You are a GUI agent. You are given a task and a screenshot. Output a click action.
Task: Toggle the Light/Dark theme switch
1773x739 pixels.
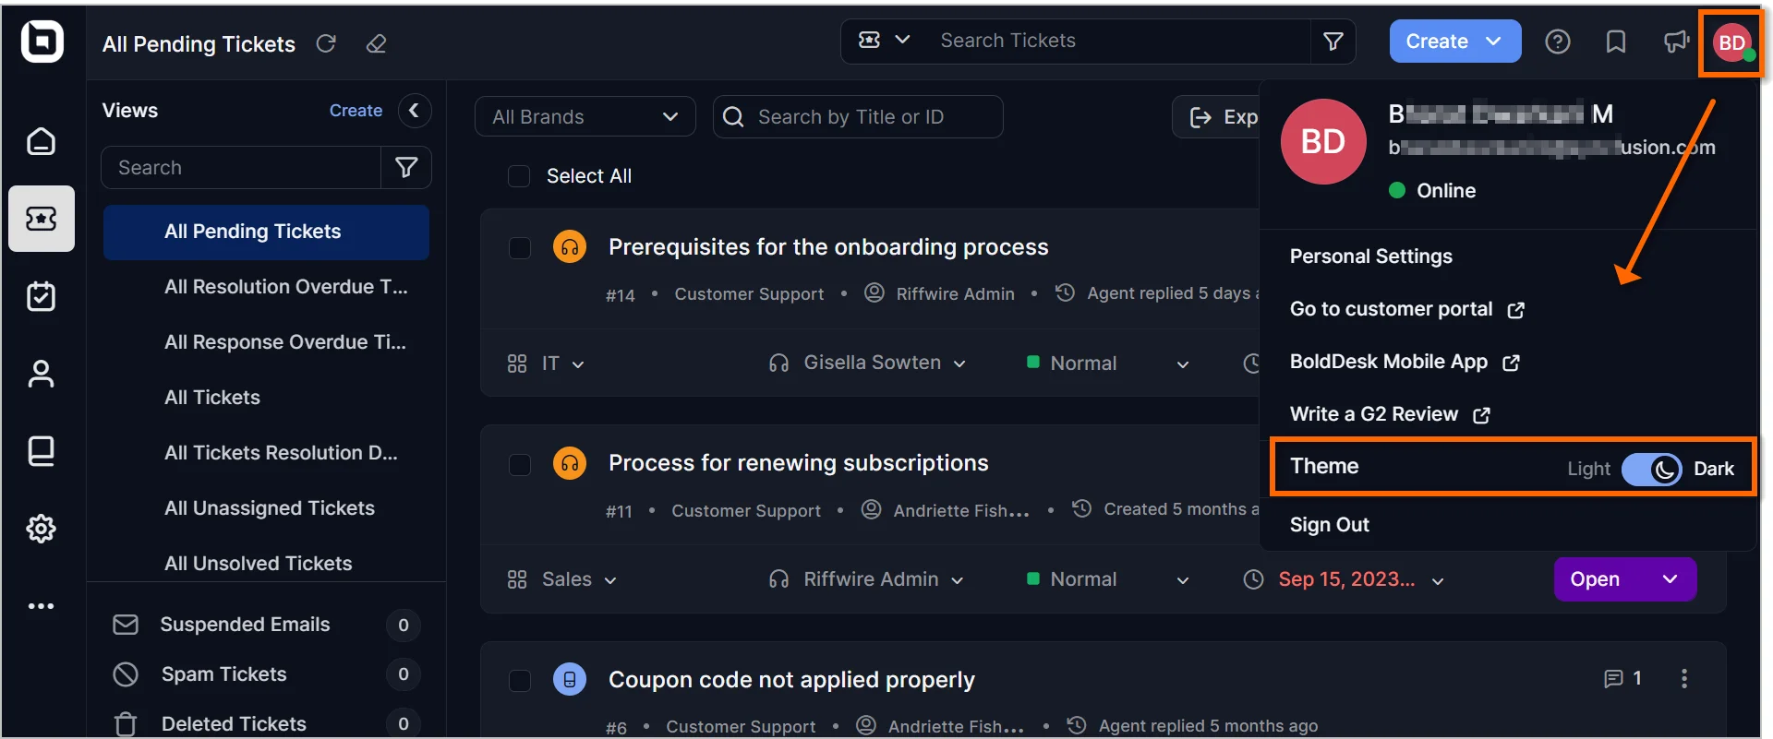point(1651,469)
